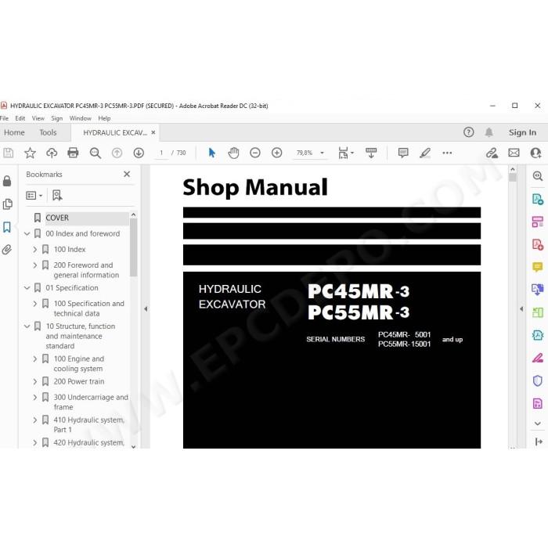
Task: Activate the Hand pan tool
Action: click(x=233, y=153)
